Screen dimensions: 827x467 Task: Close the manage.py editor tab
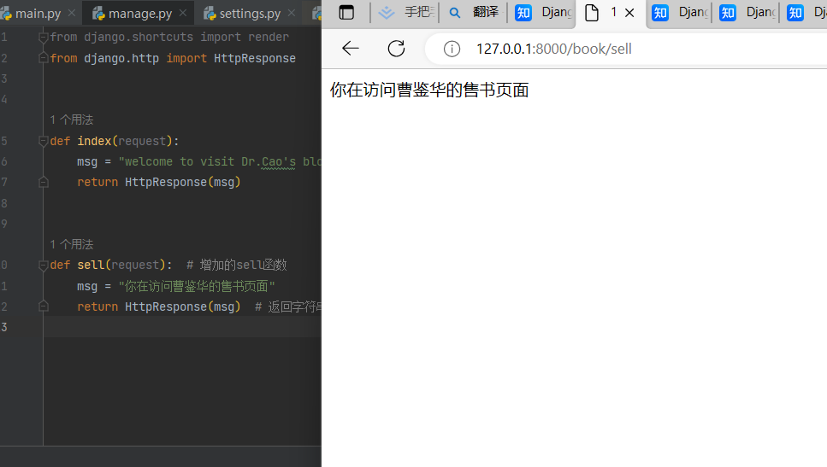[182, 13]
